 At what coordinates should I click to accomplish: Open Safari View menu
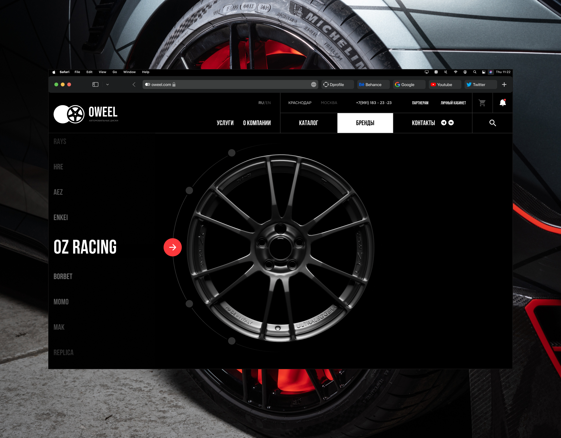(x=102, y=72)
